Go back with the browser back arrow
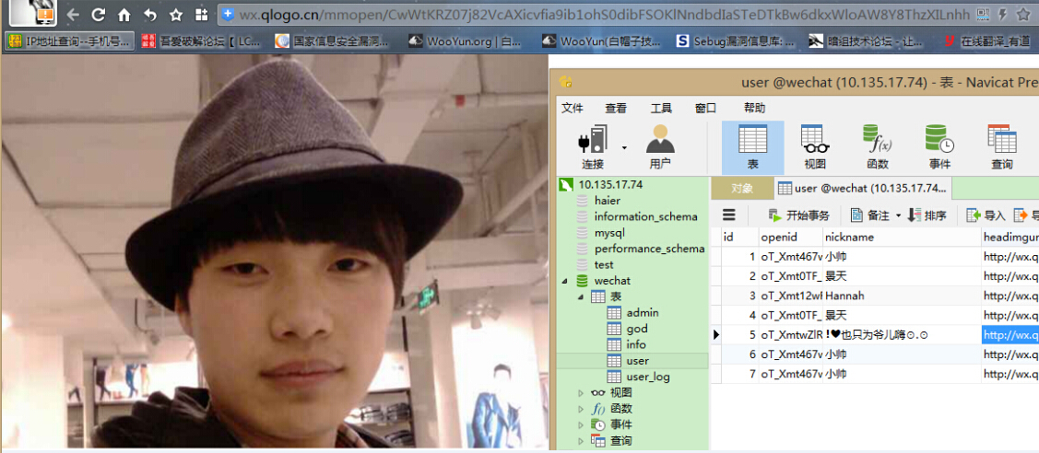 coord(73,15)
